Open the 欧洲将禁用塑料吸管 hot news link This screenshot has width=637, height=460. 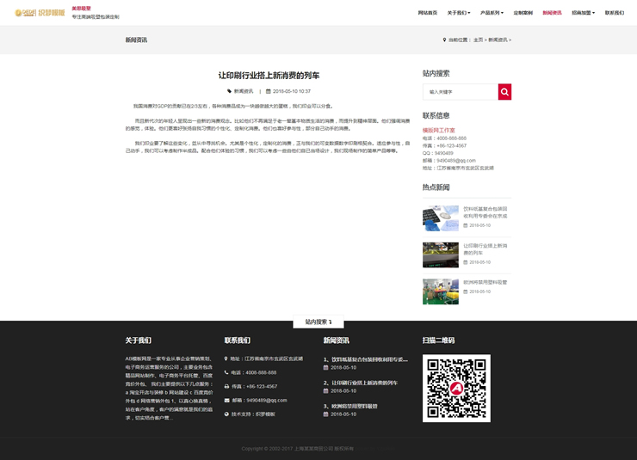(x=485, y=282)
